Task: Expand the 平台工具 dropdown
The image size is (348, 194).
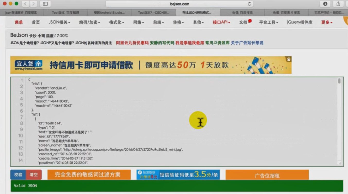Action: point(268,22)
